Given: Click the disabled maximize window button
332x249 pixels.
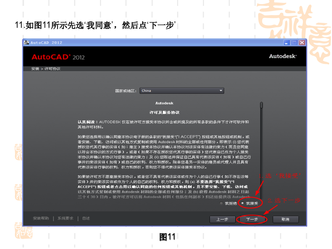Looking at the screenshot, I should (294, 42).
